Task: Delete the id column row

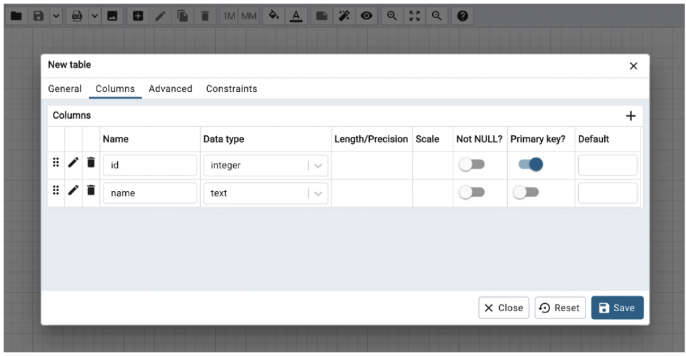Action: click(91, 163)
